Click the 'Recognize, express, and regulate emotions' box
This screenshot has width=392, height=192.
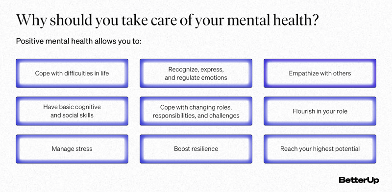[196, 73]
